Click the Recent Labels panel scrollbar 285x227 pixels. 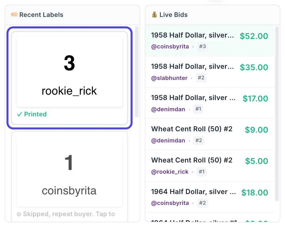pyautogui.click(x=137, y=72)
